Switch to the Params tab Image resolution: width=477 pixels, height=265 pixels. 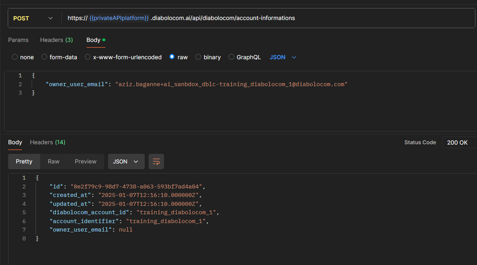pyautogui.click(x=18, y=40)
